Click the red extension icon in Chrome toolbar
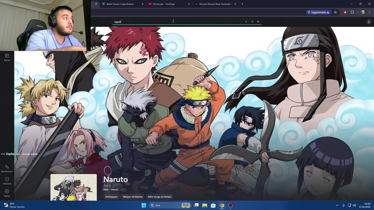374x210 pixels. click(x=345, y=12)
